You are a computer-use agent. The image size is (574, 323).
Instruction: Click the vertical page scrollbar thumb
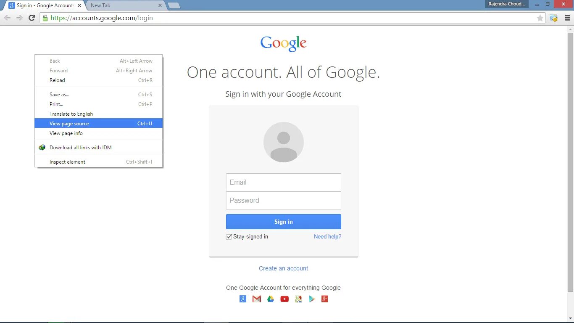tap(570, 162)
